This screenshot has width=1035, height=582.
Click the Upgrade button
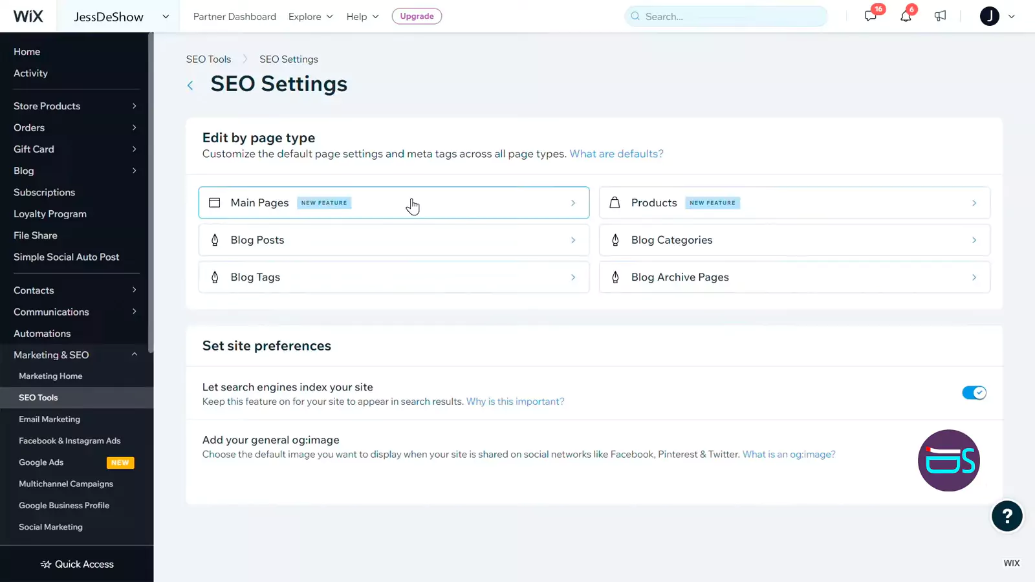tap(417, 16)
